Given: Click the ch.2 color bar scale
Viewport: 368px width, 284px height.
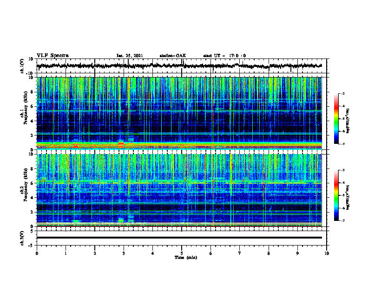Looking at the screenshot, I should click(x=336, y=195).
